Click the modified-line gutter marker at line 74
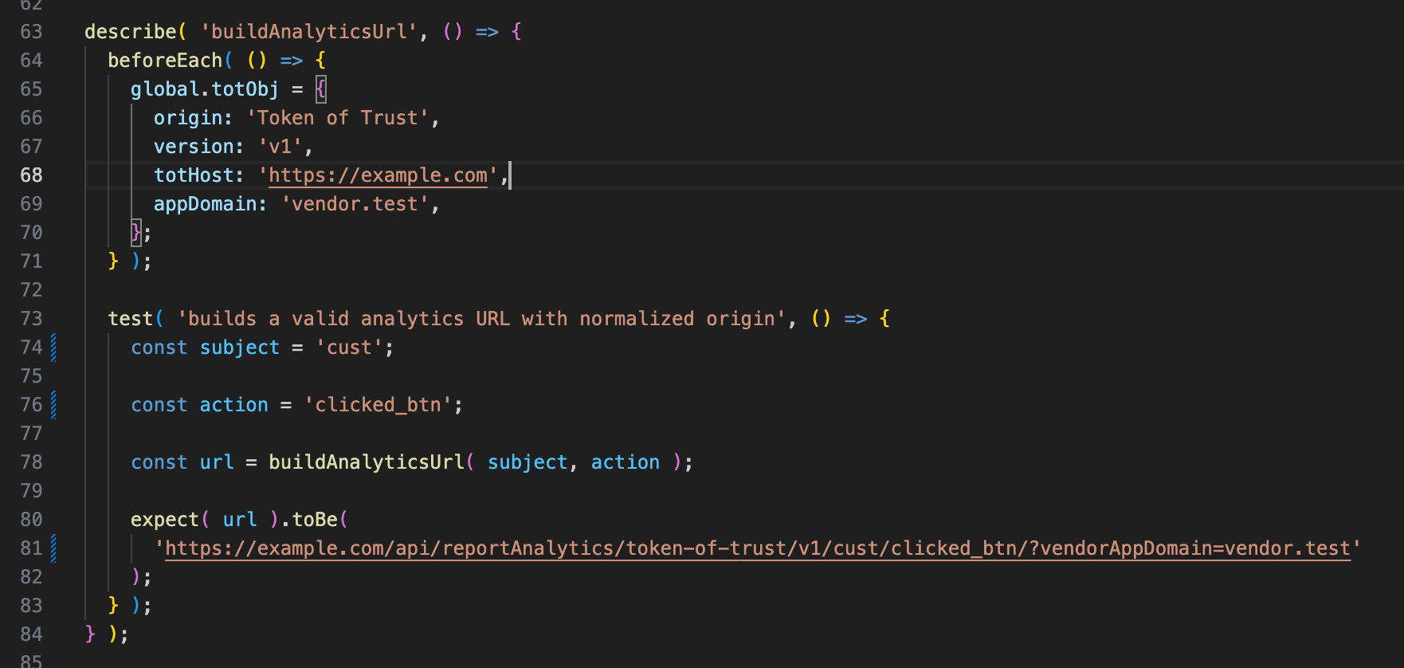 53,348
